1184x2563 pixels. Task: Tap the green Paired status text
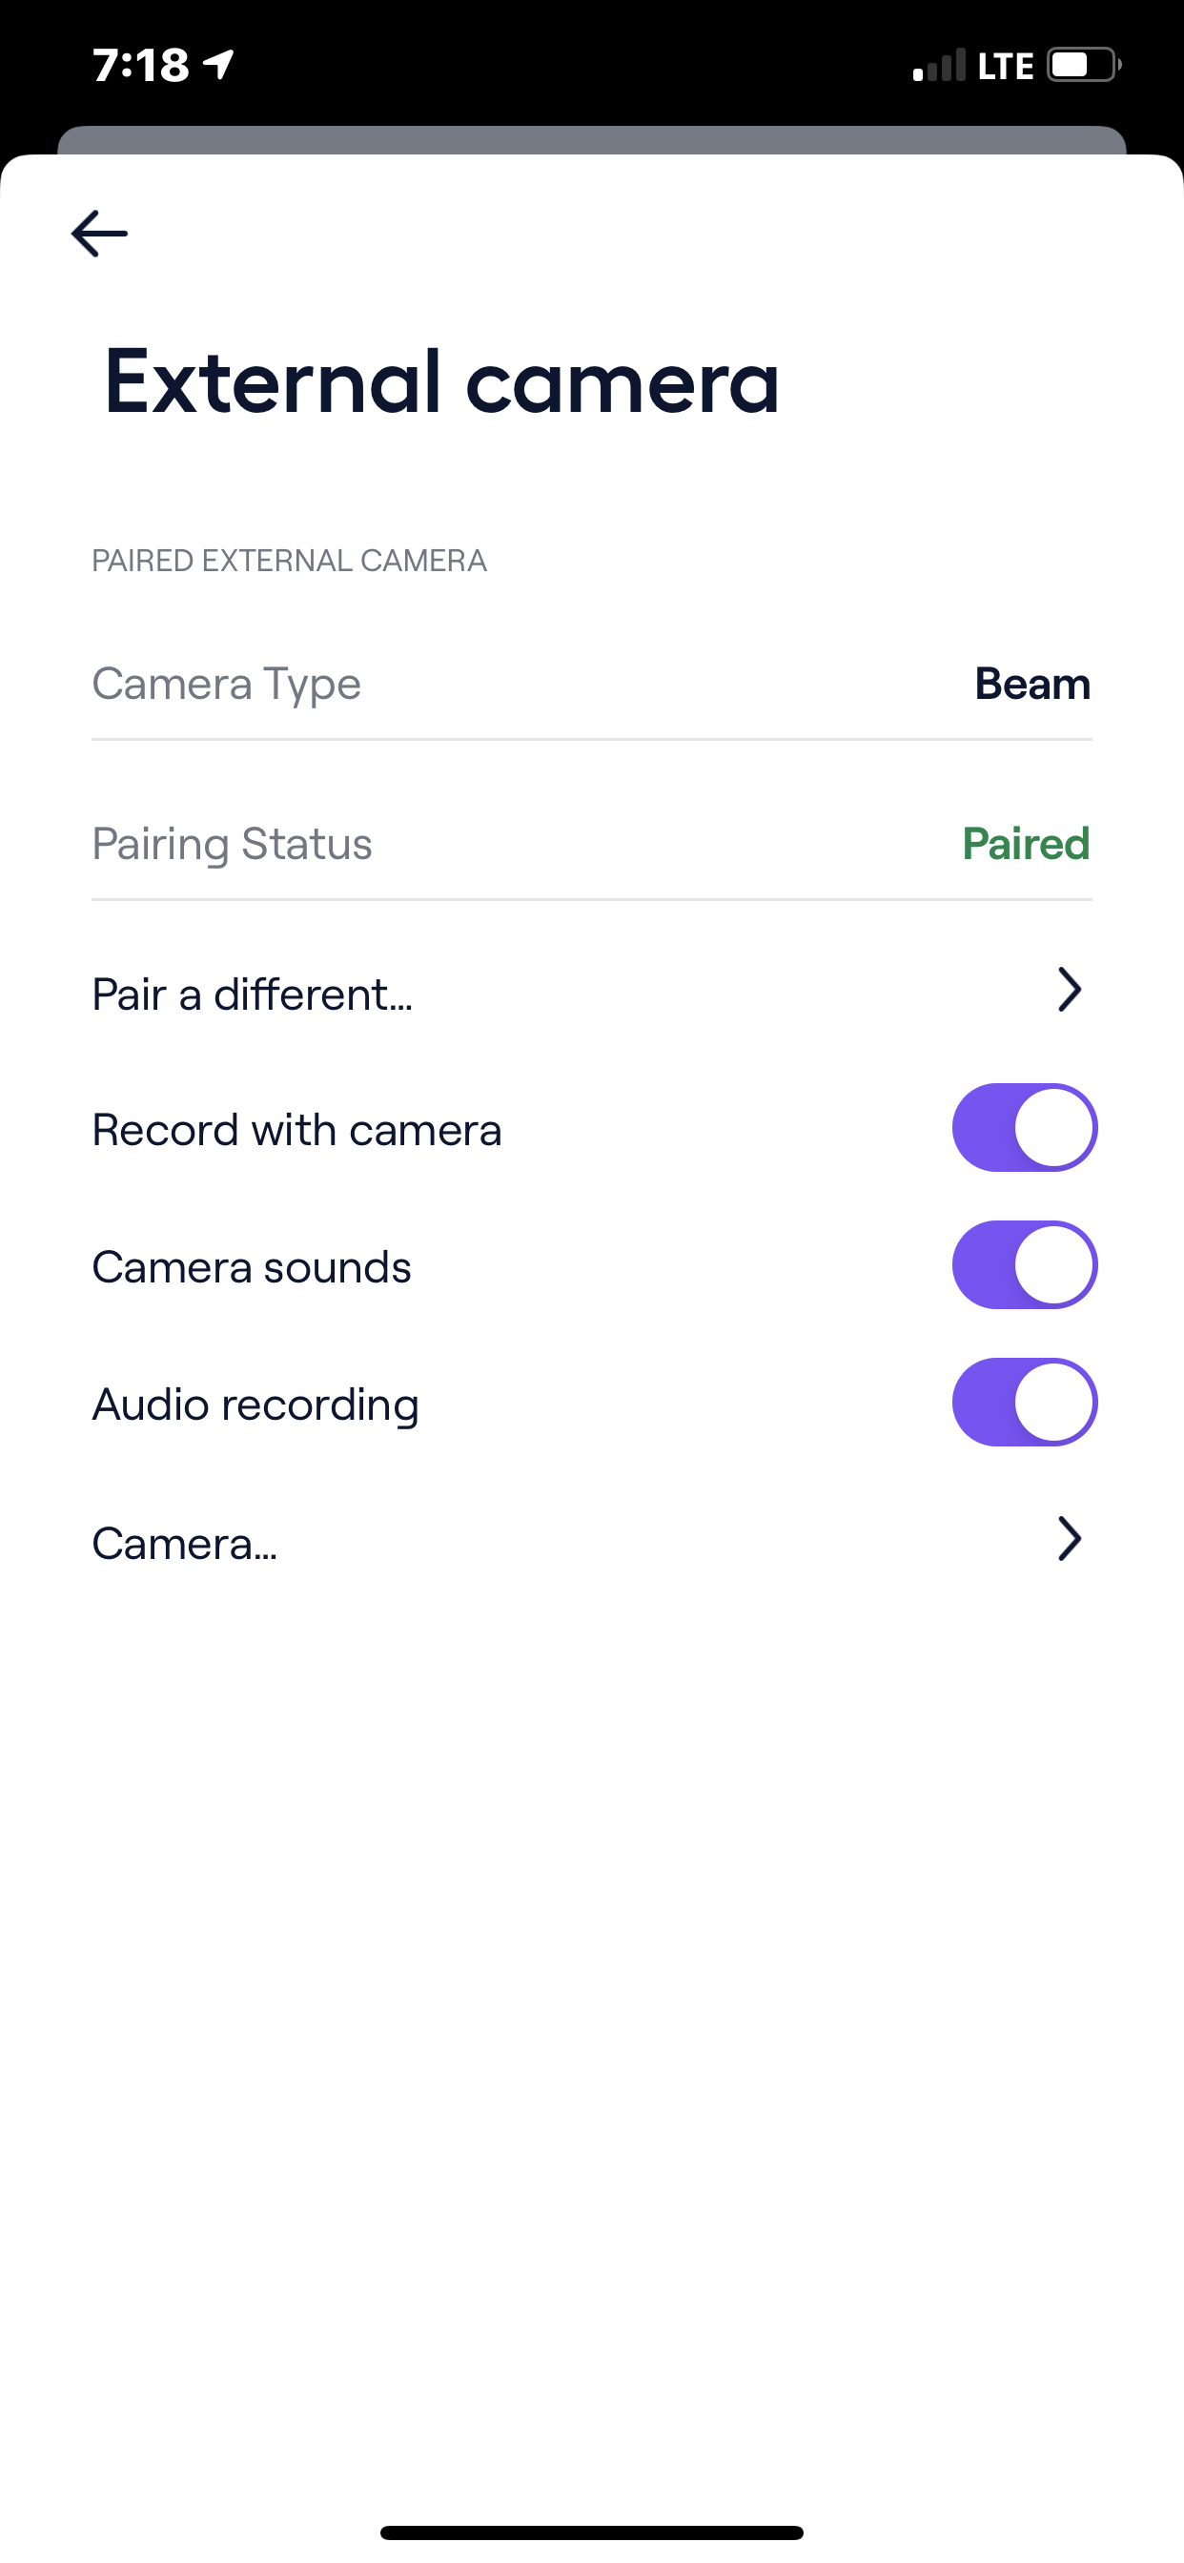tap(1026, 844)
